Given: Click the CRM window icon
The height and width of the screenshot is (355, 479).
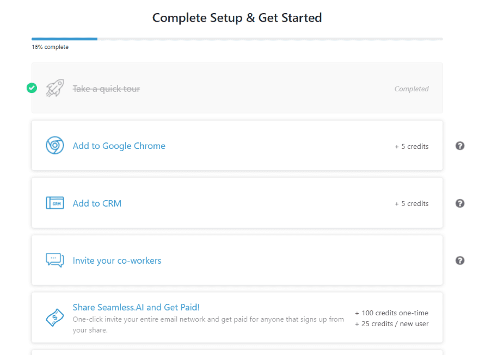Looking at the screenshot, I should 55,203.
